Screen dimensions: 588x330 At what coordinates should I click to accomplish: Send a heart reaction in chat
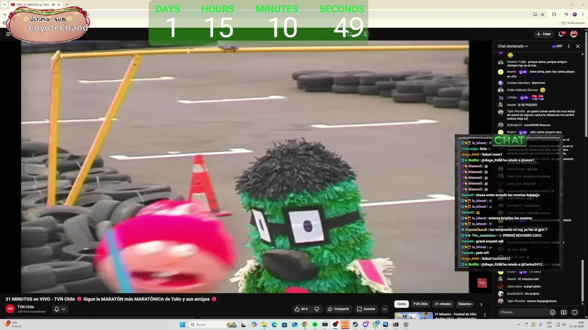click(574, 312)
